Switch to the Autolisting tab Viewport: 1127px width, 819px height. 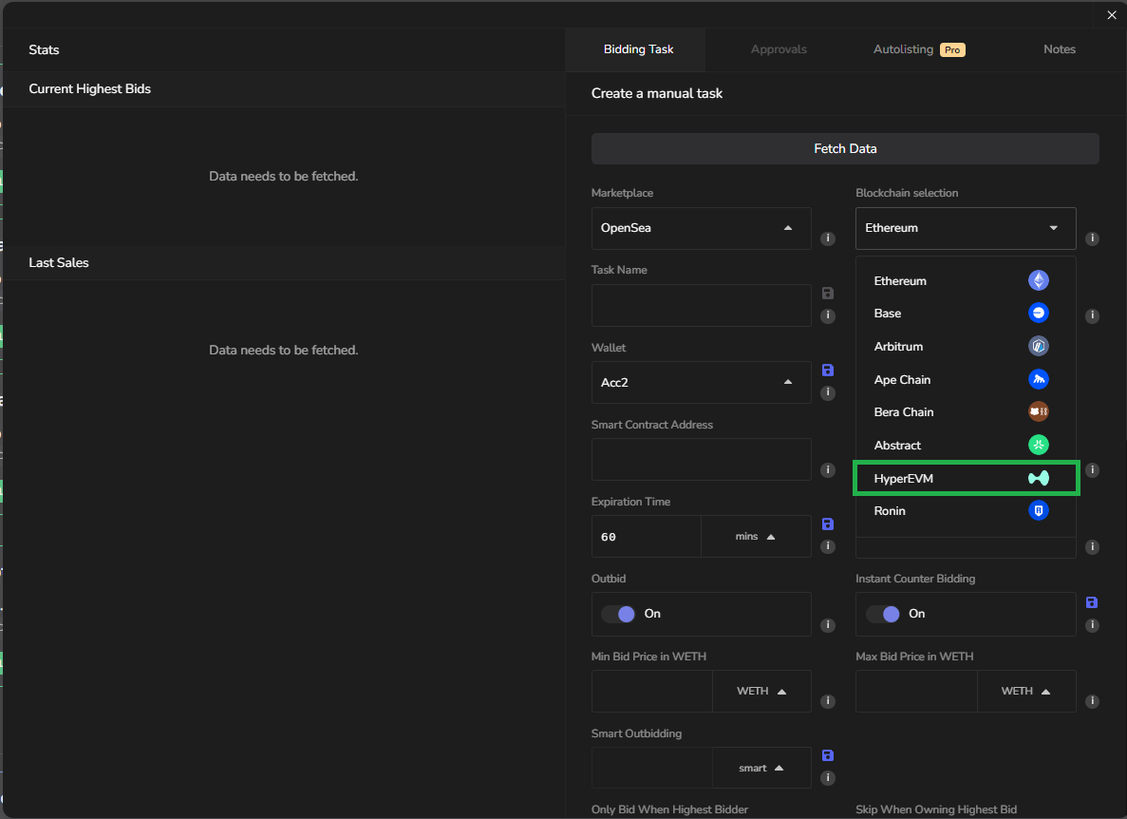coord(917,49)
